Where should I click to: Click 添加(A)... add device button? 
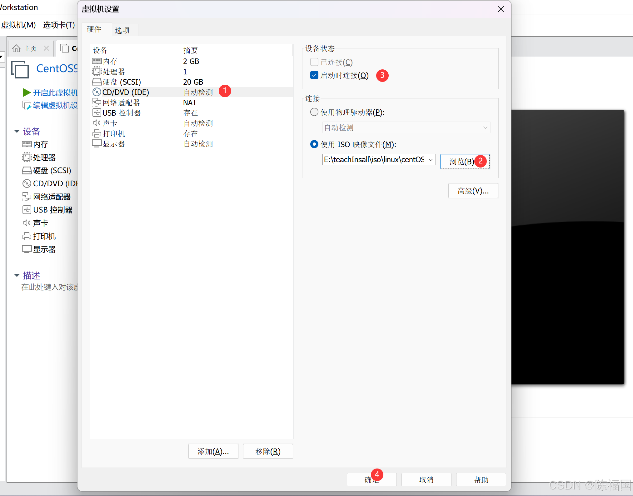click(213, 451)
